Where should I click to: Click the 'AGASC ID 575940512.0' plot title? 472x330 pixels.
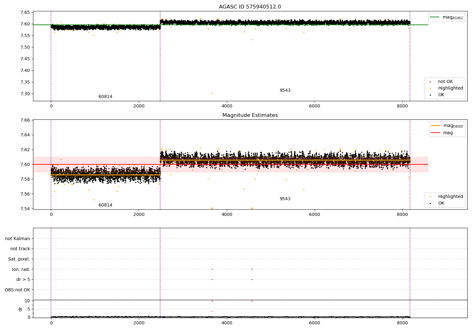[250, 7]
